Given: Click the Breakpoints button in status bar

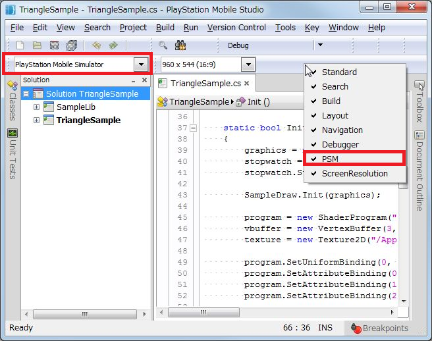Looking at the screenshot, I should click(x=379, y=328).
